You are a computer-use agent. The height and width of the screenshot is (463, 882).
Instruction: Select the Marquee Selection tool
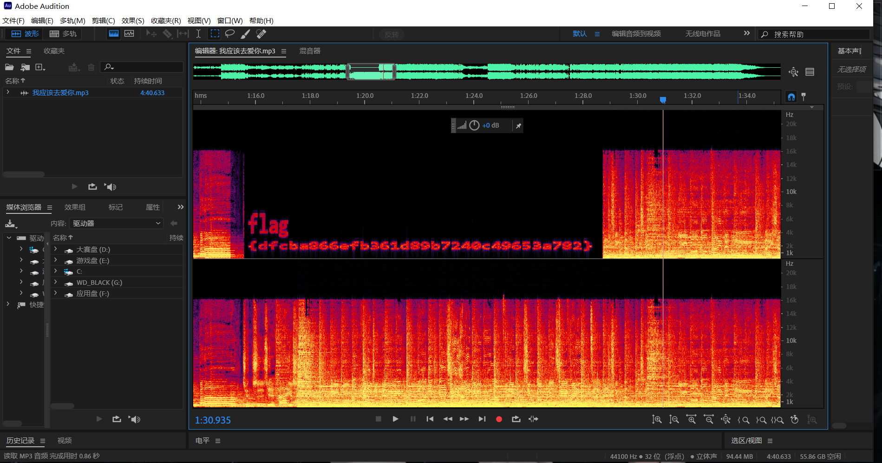point(215,34)
